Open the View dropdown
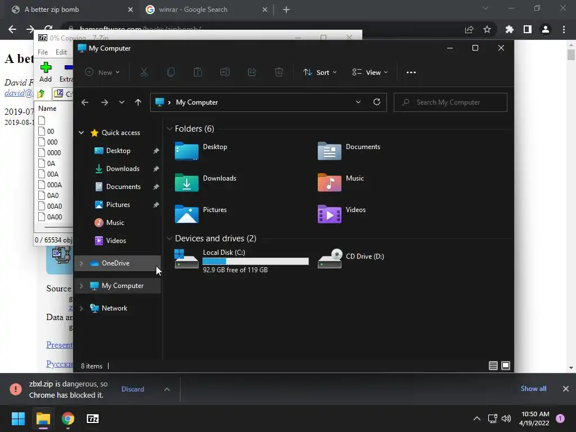The image size is (576, 432). tap(370, 73)
